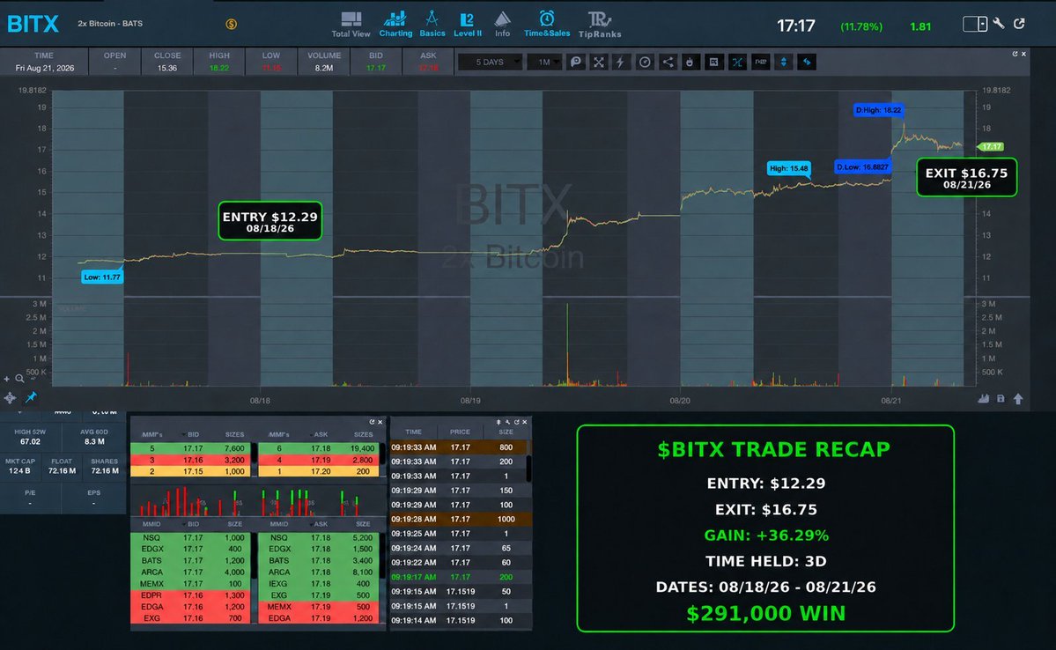1056x650 pixels.
Task: Click the gold dollar coin icon
Action: tap(231, 25)
